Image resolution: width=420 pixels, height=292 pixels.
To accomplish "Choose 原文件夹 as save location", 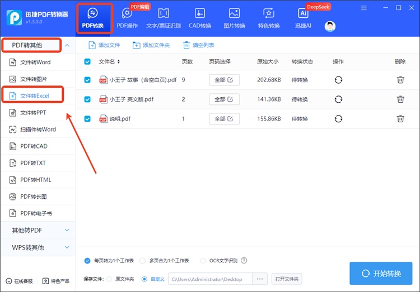I will tap(109, 279).
